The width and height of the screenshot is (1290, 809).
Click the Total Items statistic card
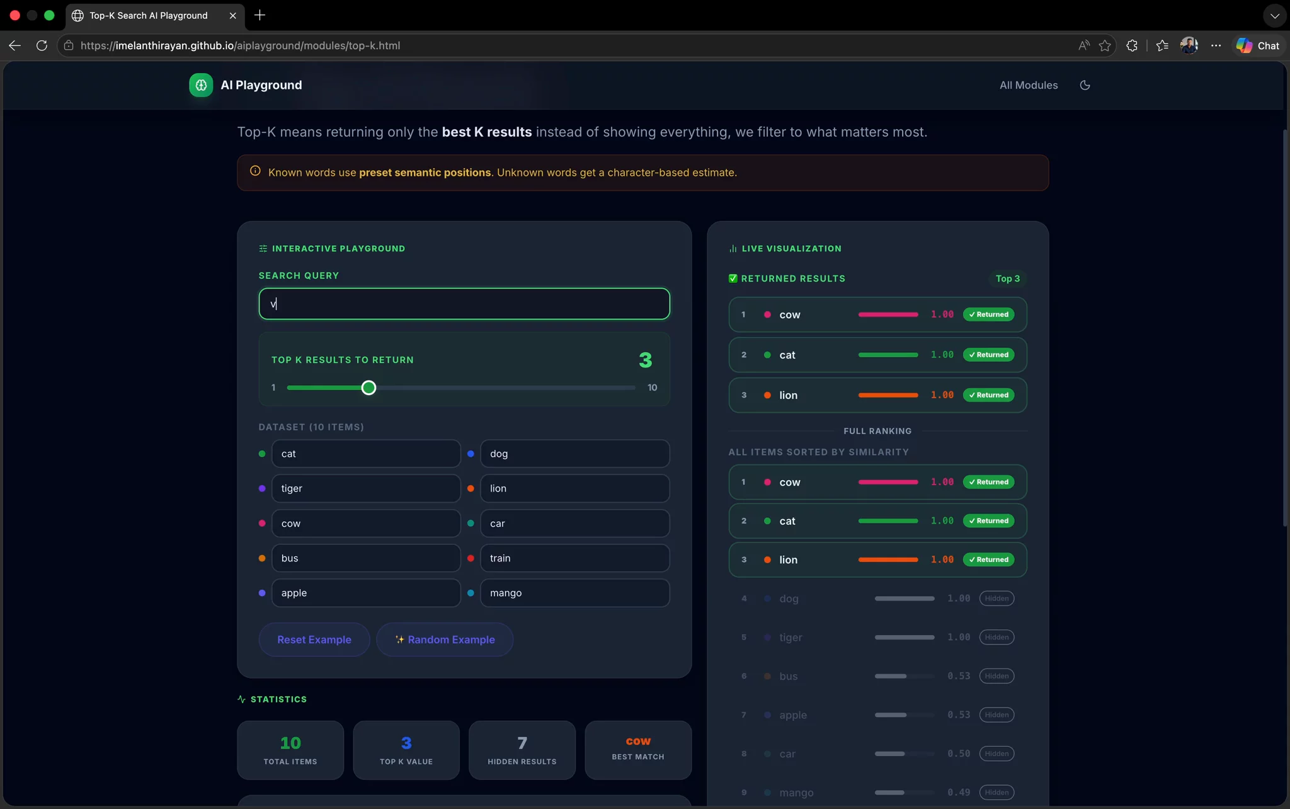[x=290, y=750]
